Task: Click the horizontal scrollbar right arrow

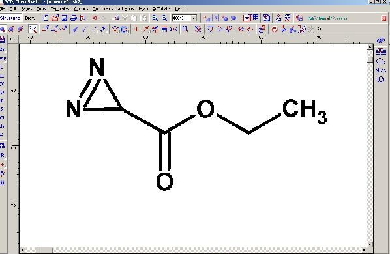Action: [365, 250]
